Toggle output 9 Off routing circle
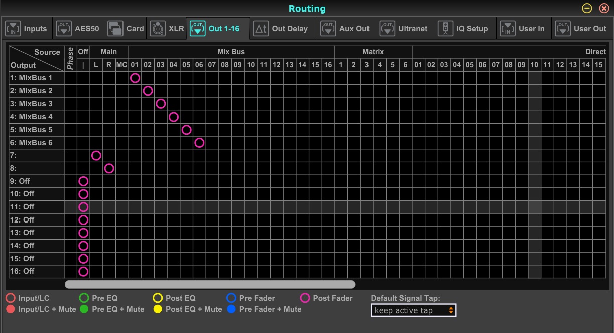The image size is (614, 333). pyautogui.click(x=83, y=181)
